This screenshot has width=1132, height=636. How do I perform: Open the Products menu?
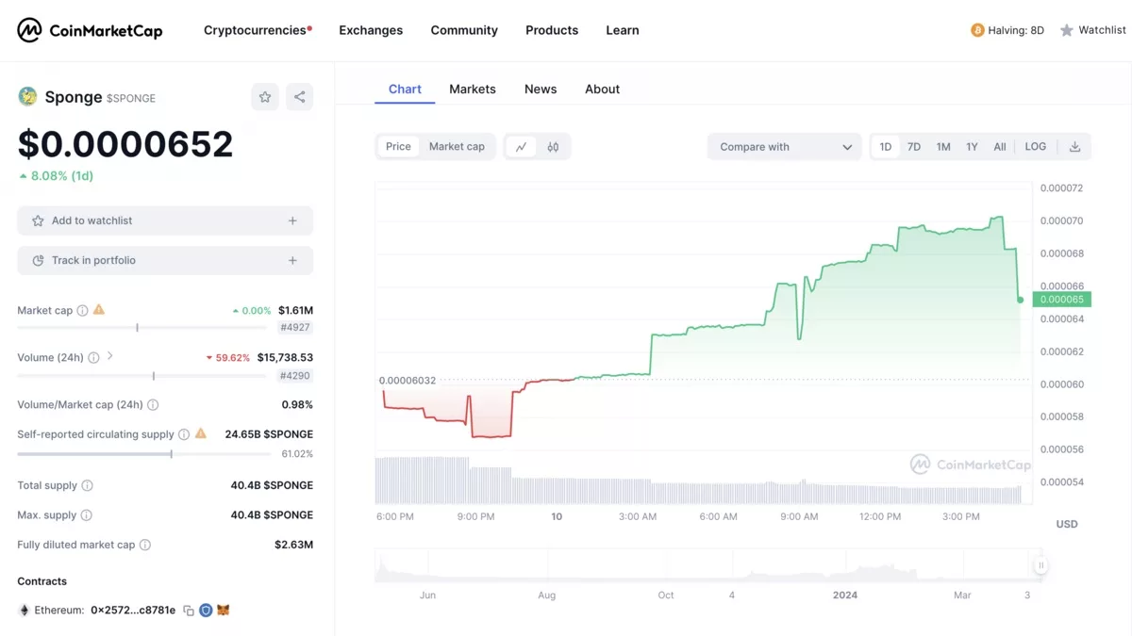tap(552, 30)
